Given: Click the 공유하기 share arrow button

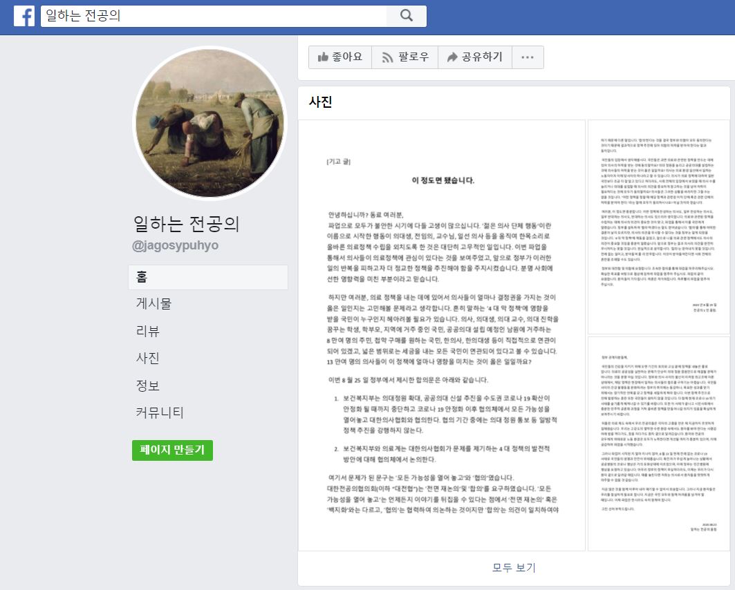Looking at the screenshot, I should pos(474,57).
